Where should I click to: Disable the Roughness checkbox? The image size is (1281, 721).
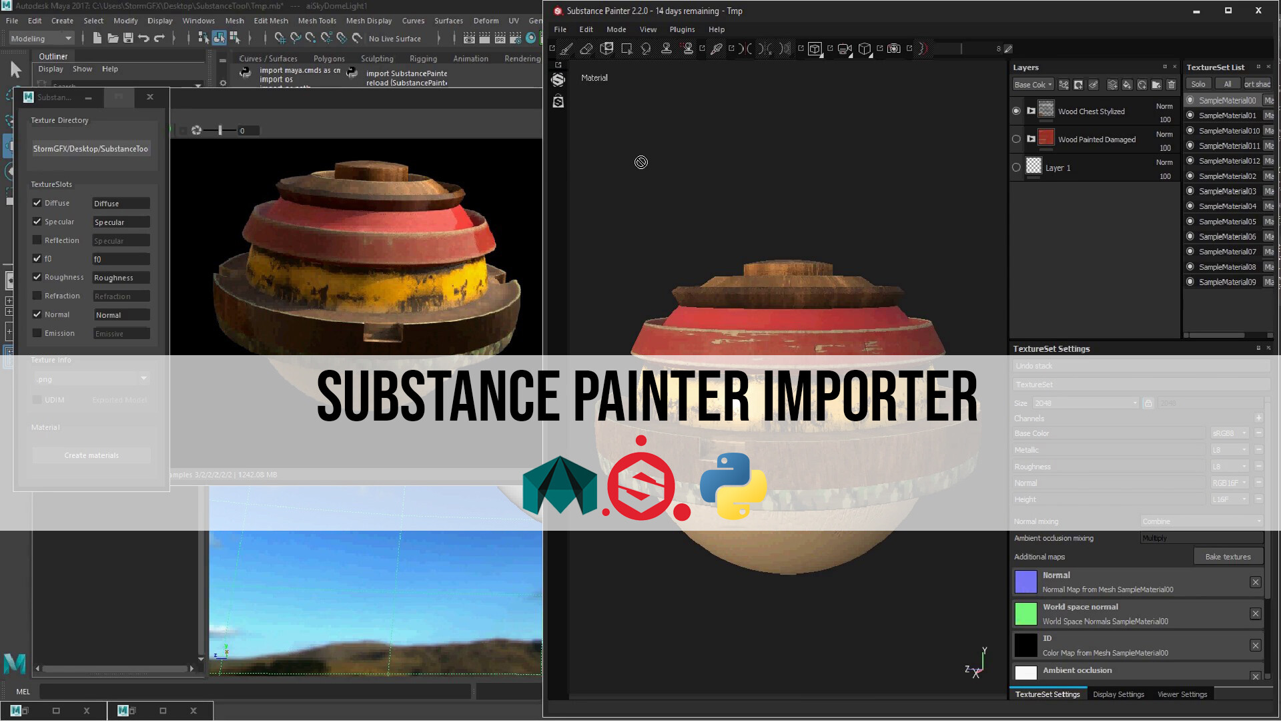click(37, 277)
